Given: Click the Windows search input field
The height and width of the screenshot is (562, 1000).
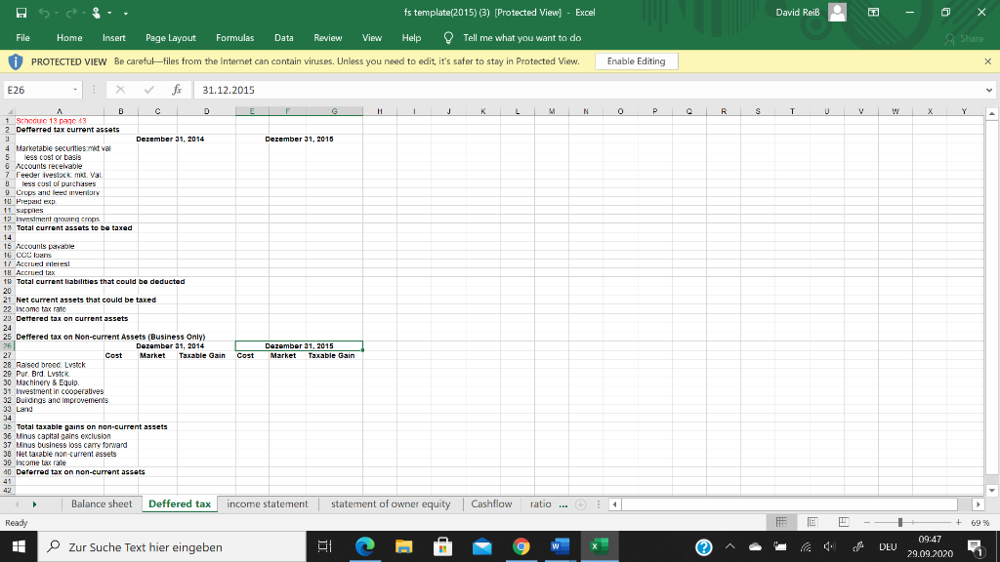Looking at the screenshot, I should [x=176, y=547].
